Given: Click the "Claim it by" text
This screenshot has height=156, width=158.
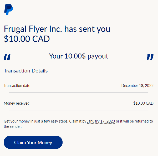Looking at the screenshot, I should 78,121.
